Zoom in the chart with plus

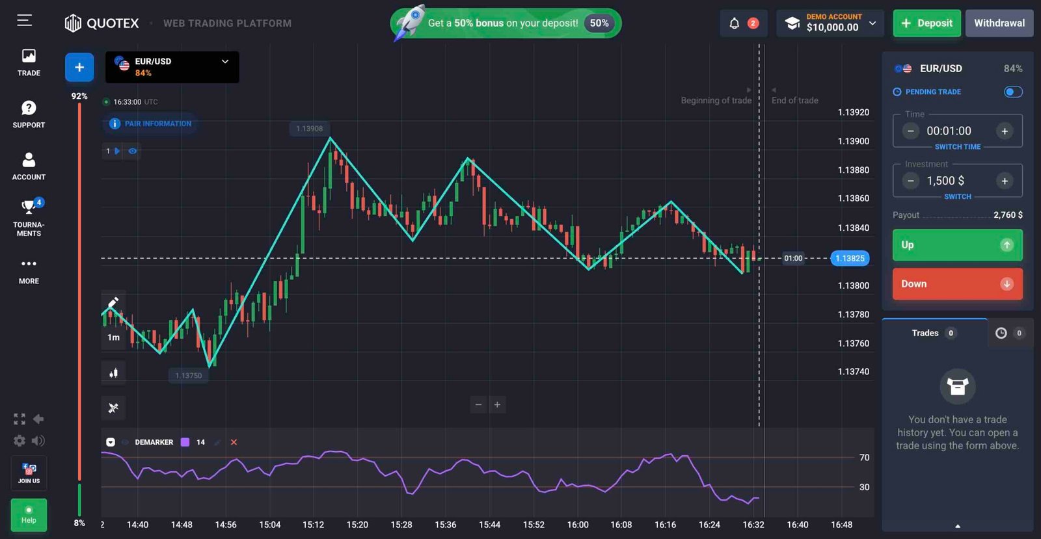(497, 404)
